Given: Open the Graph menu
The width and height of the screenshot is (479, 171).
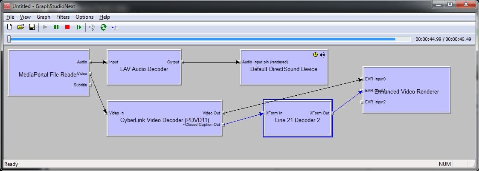Looking at the screenshot, I should click(x=43, y=17).
